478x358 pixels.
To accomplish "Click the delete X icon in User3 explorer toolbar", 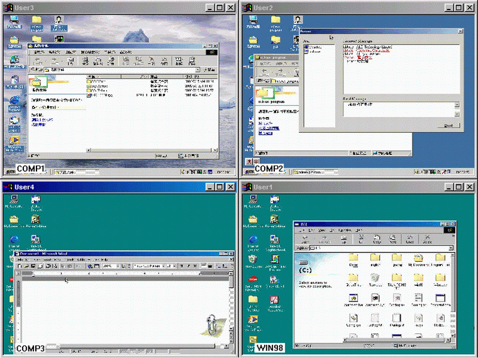I will (x=151, y=60).
